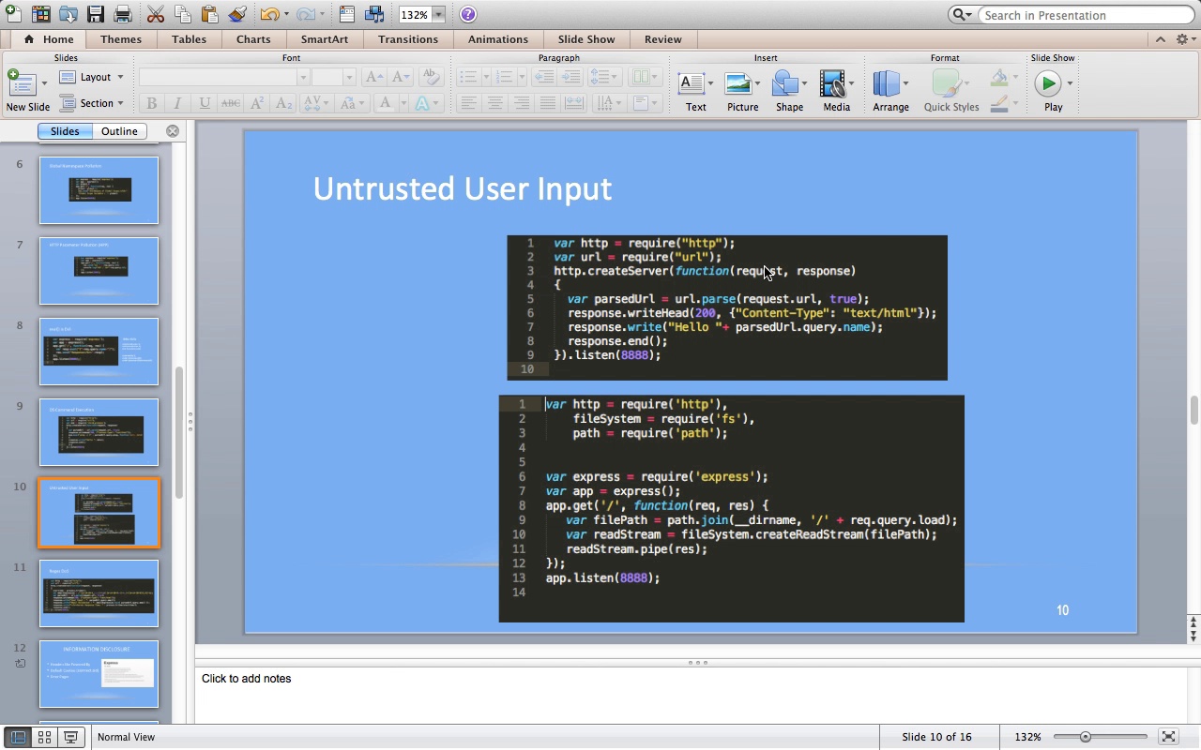Select slide 11 thumbnail
Image resolution: width=1201 pixels, height=750 pixels.
pos(99,593)
